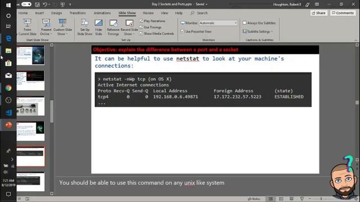Undo the last action
Screen dimensions: 360x202
pos(45,4)
